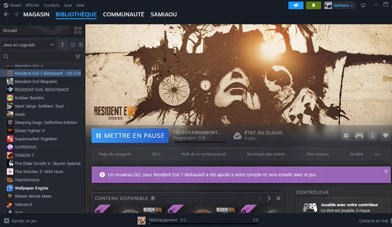Image resolution: width=392 pixels, height=227 pixels.
Task: Open Boutique des points link
Action: point(266,154)
